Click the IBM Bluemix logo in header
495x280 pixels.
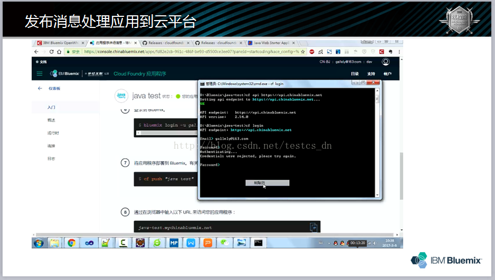pos(65,73)
